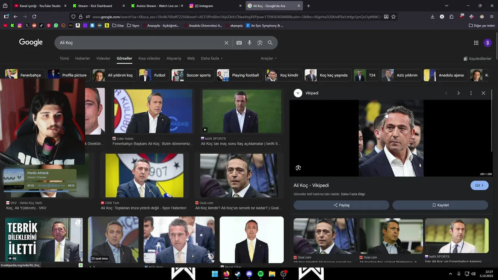Image resolution: width=498 pixels, height=280 pixels.
Task: Show hidden system tray icons
Action: pos(451,274)
